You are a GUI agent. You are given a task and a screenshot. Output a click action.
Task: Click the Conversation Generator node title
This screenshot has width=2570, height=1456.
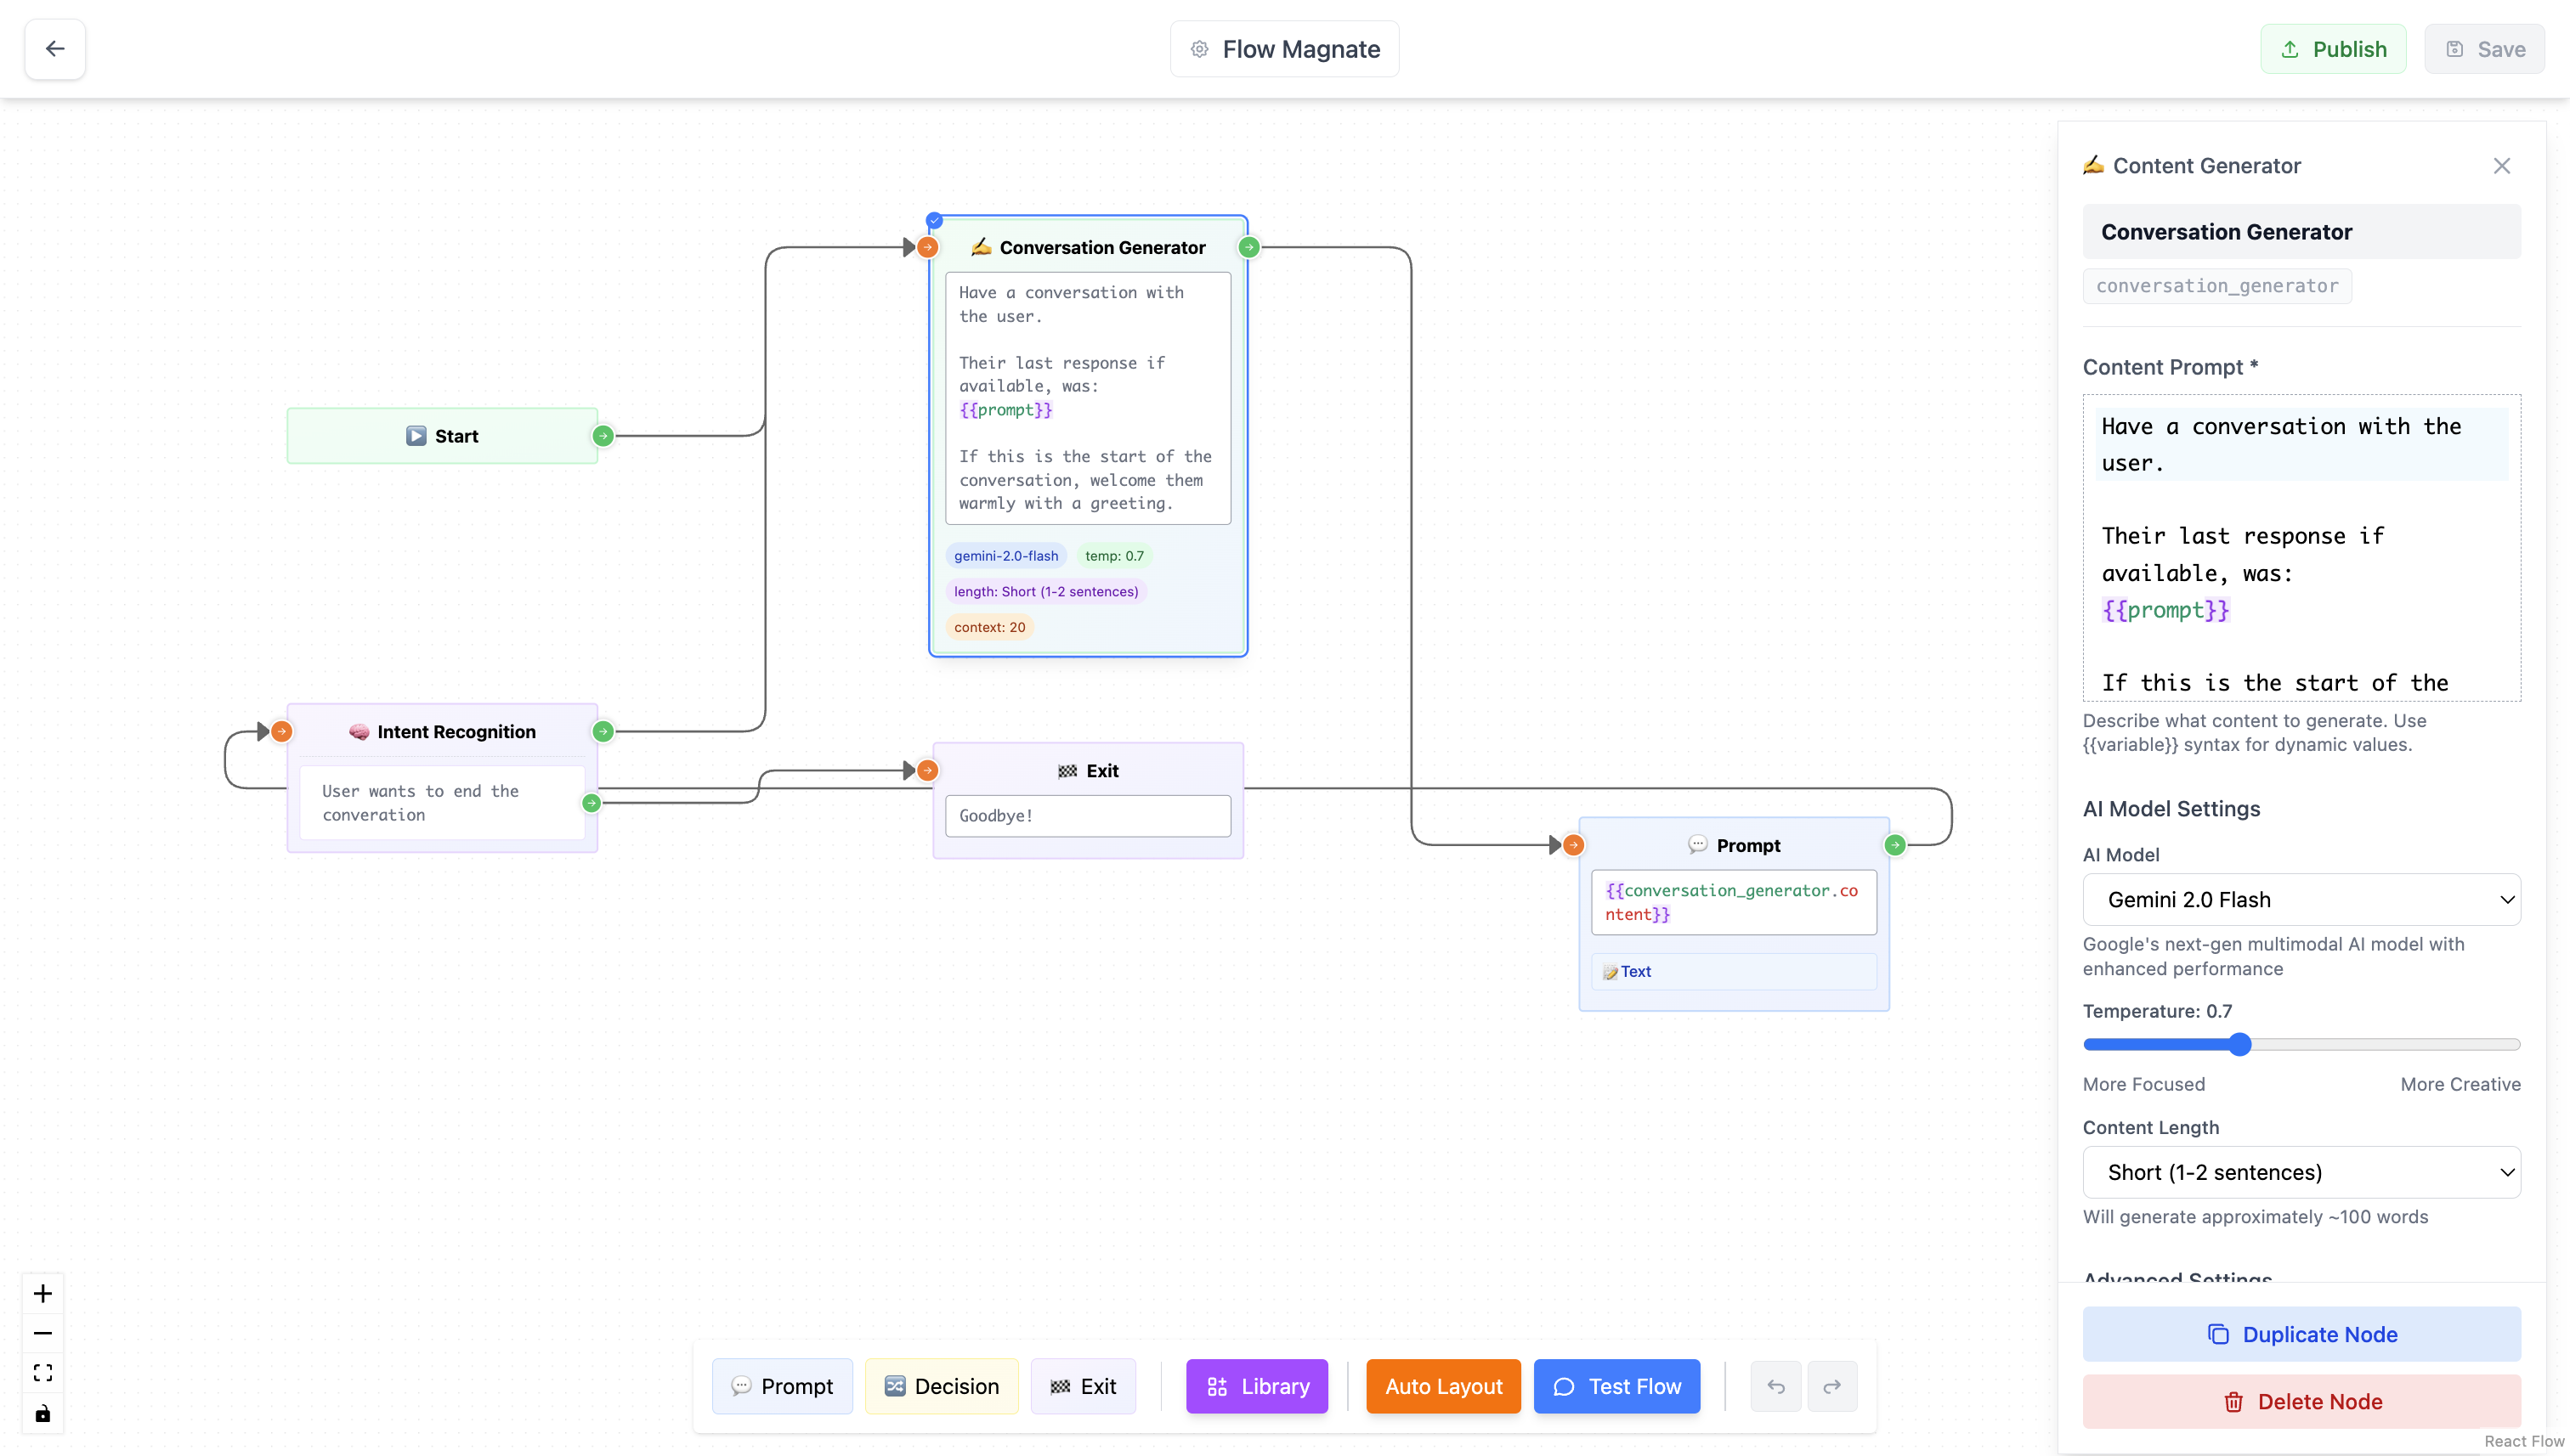(1102, 247)
